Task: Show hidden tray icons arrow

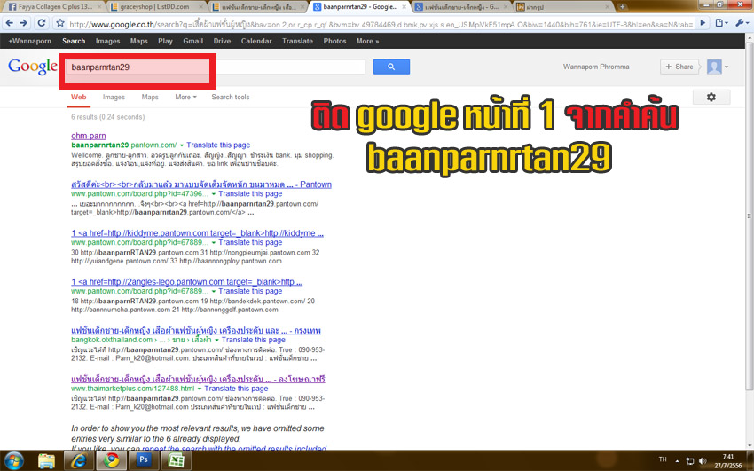Action: click(x=677, y=461)
